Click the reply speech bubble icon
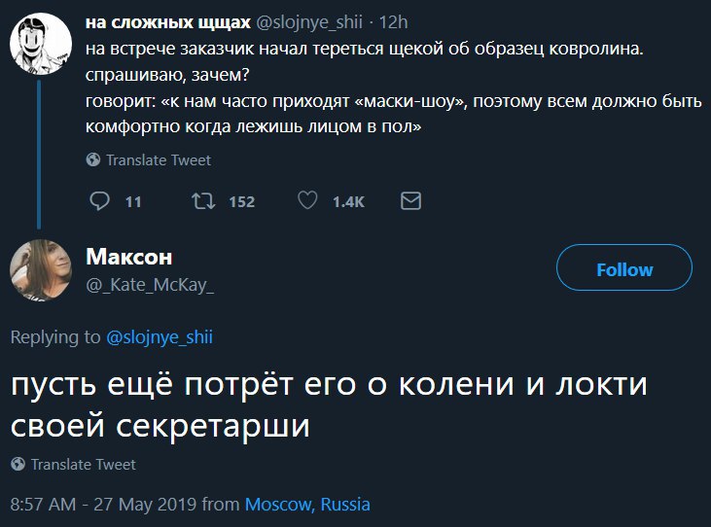Image resolution: width=711 pixels, height=527 pixels. 99,201
